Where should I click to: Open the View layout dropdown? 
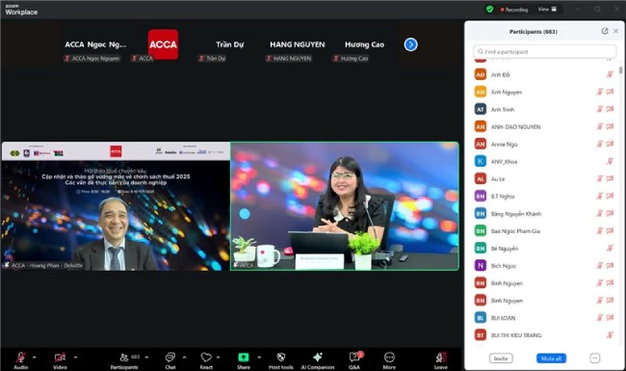[547, 10]
